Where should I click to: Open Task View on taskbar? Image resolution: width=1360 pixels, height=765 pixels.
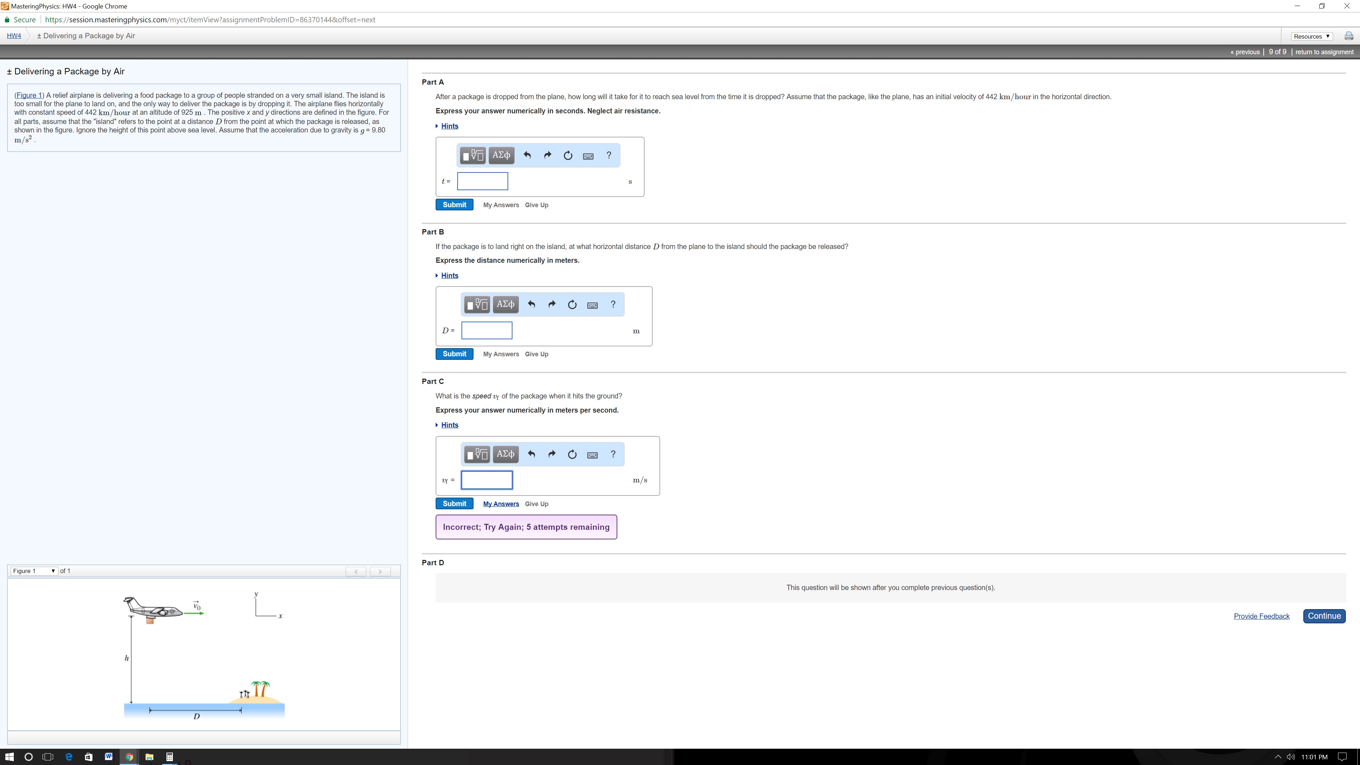click(48, 756)
